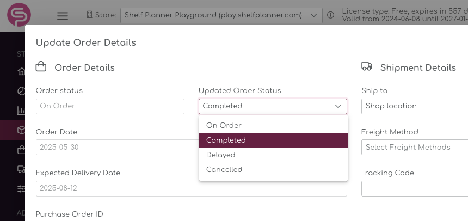This screenshot has height=221, width=468.
Task: Open the truck icon in sidebar
Action: (x=21, y=169)
